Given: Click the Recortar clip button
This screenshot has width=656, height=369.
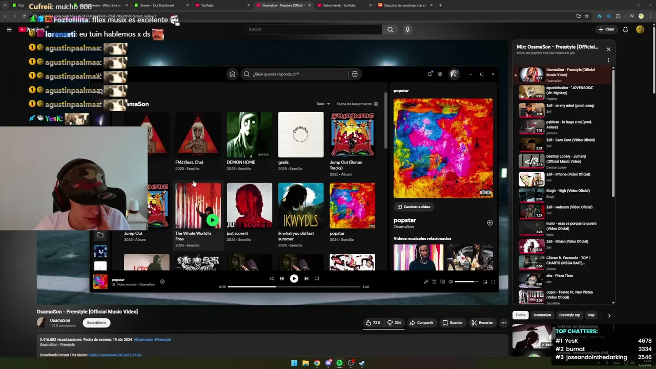Looking at the screenshot, I should [x=482, y=323].
